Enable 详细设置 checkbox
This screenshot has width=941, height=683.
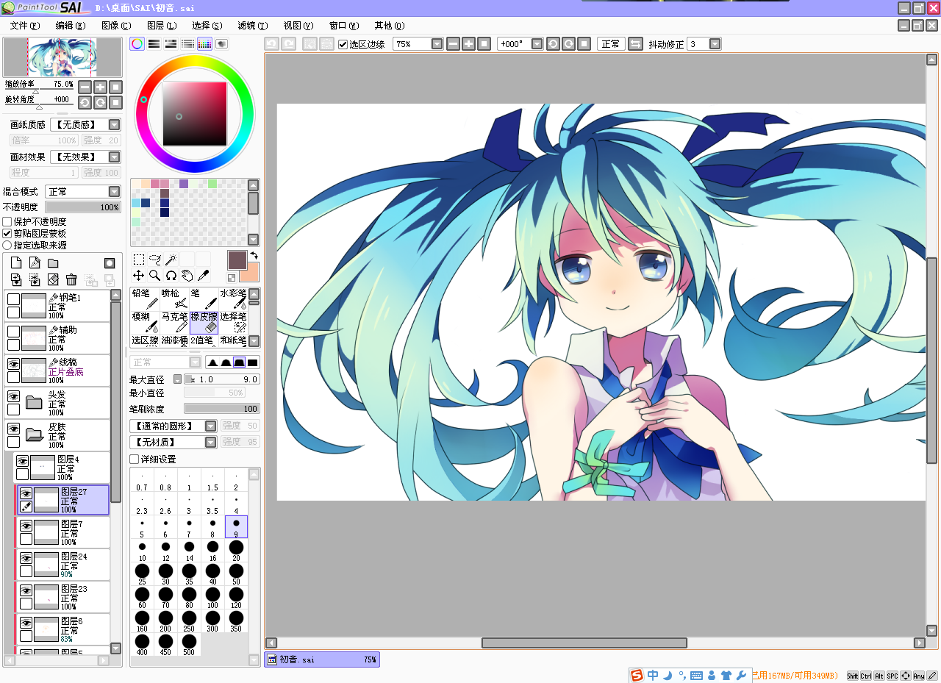click(134, 459)
